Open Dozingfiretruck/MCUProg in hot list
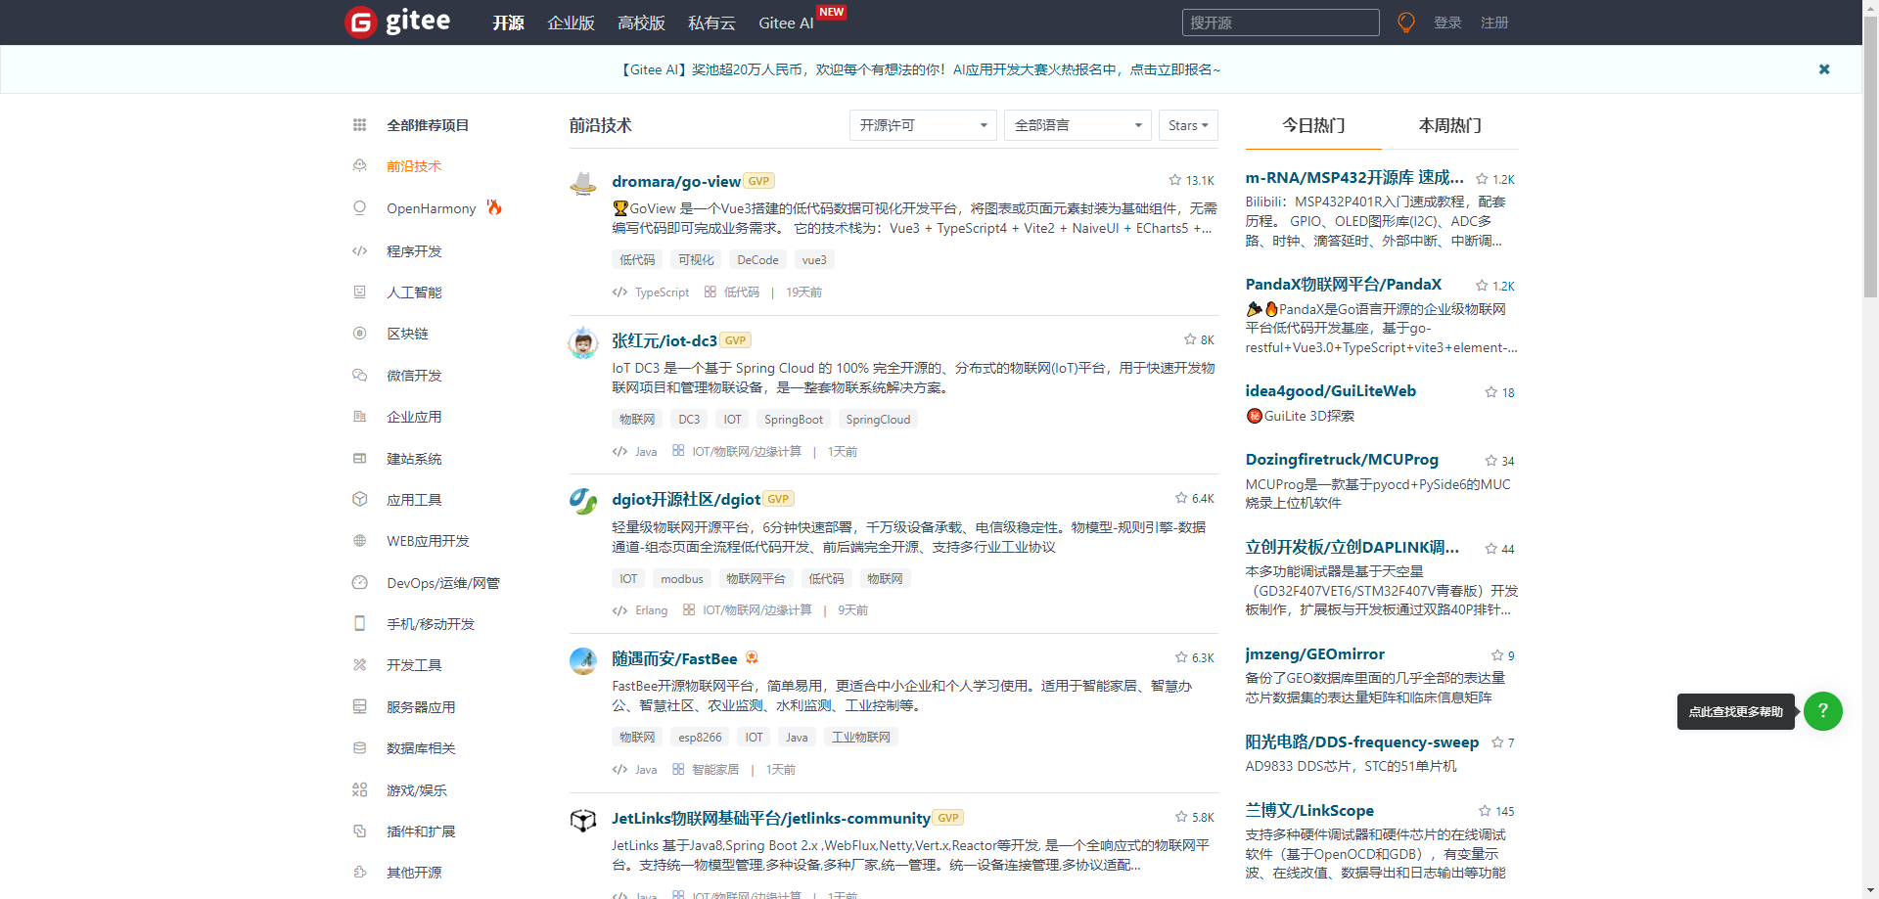 pyautogui.click(x=1342, y=459)
